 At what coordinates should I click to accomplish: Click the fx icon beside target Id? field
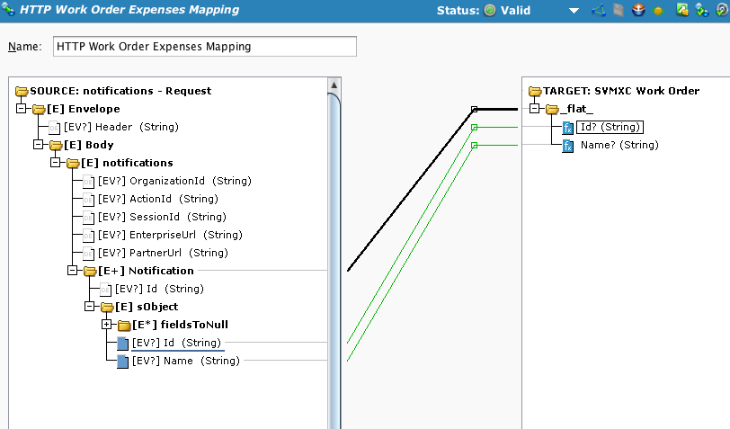pos(568,128)
